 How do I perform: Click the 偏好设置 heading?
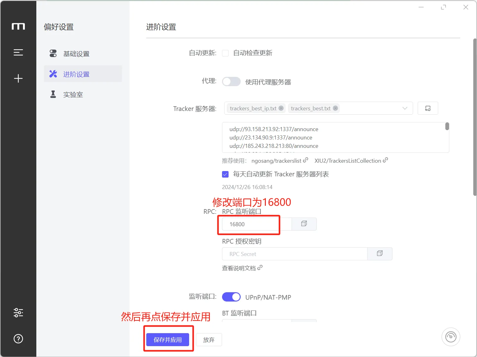pyautogui.click(x=59, y=27)
